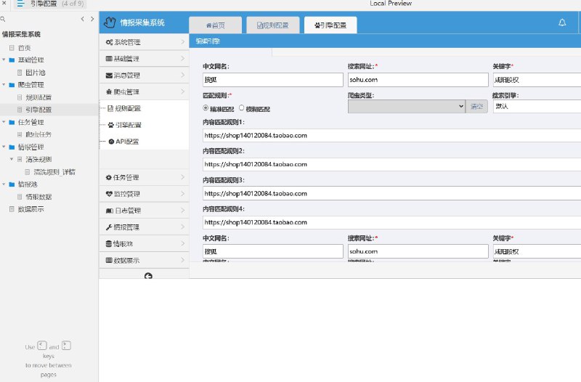
Task: Click the collapse-menu back arrow icon
Action: tap(148, 276)
